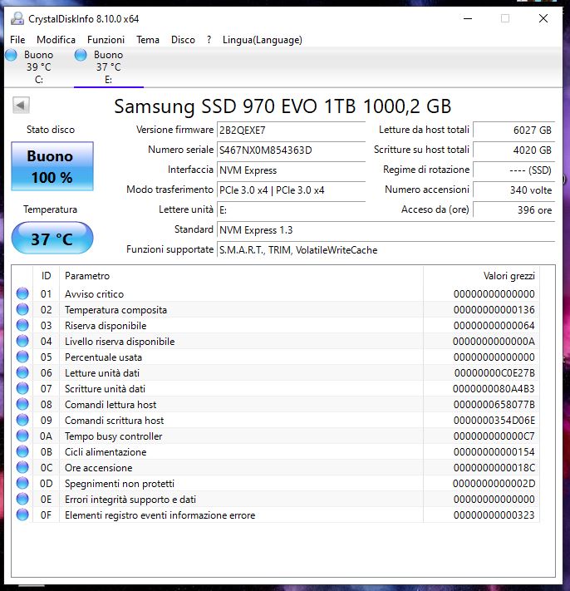Click the Scritture su host totali value
The width and height of the screenshot is (570, 591).
click(513, 150)
